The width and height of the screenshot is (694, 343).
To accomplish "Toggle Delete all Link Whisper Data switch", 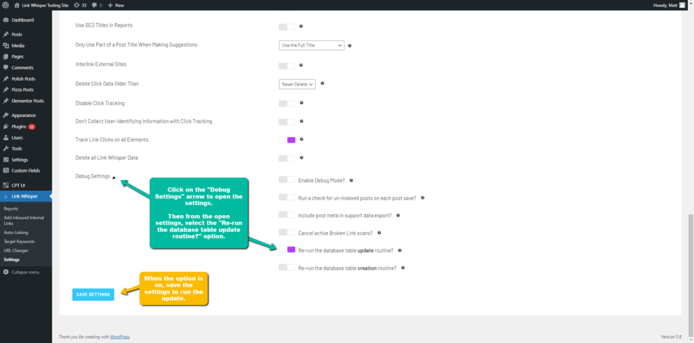I will pos(287,158).
